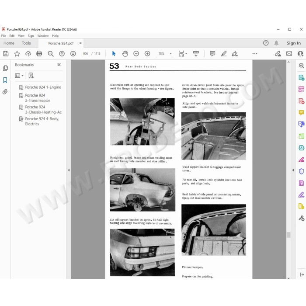Open the share with others icon
The height and width of the screenshot is (306, 306).
click(300, 54)
